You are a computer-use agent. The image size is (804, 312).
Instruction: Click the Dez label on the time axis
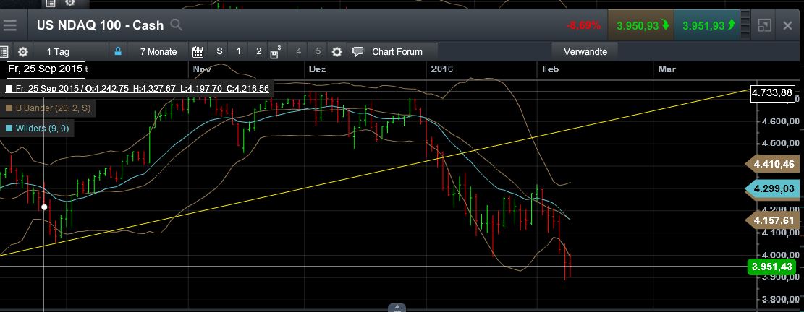[318, 69]
